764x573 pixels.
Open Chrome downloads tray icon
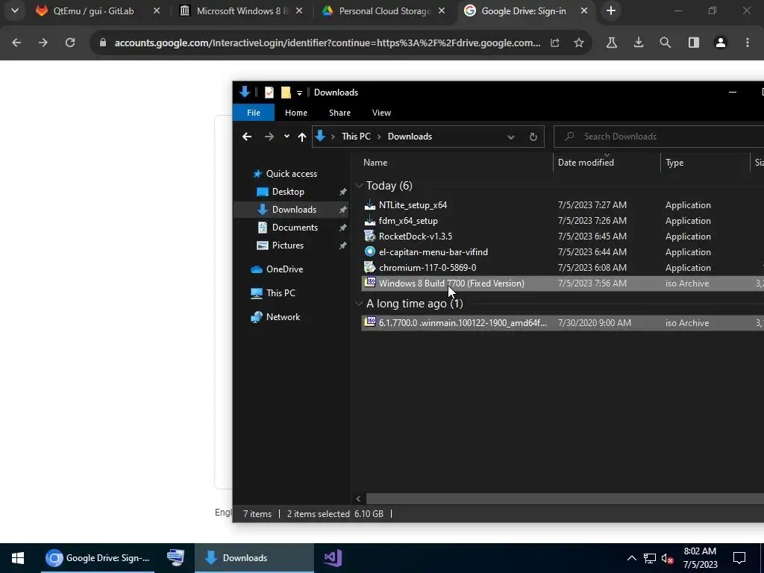639,43
